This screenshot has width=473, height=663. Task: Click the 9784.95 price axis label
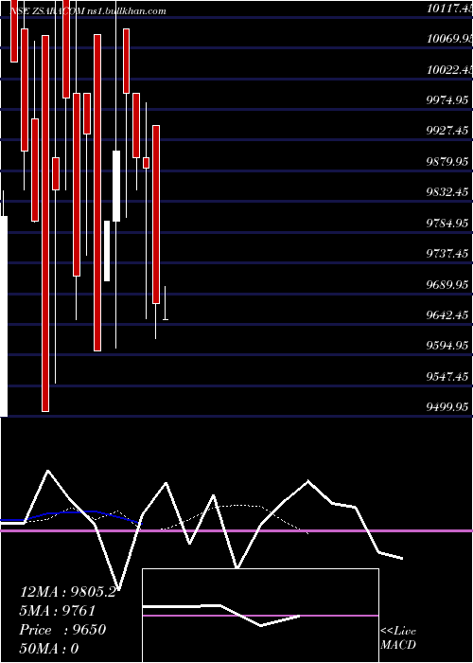coord(447,223)
